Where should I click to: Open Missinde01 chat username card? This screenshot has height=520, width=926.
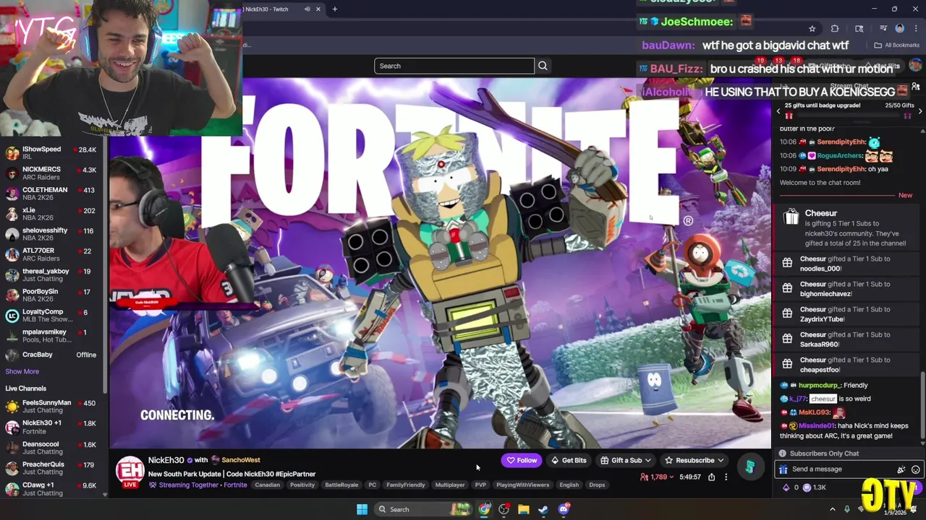point(817,426)
